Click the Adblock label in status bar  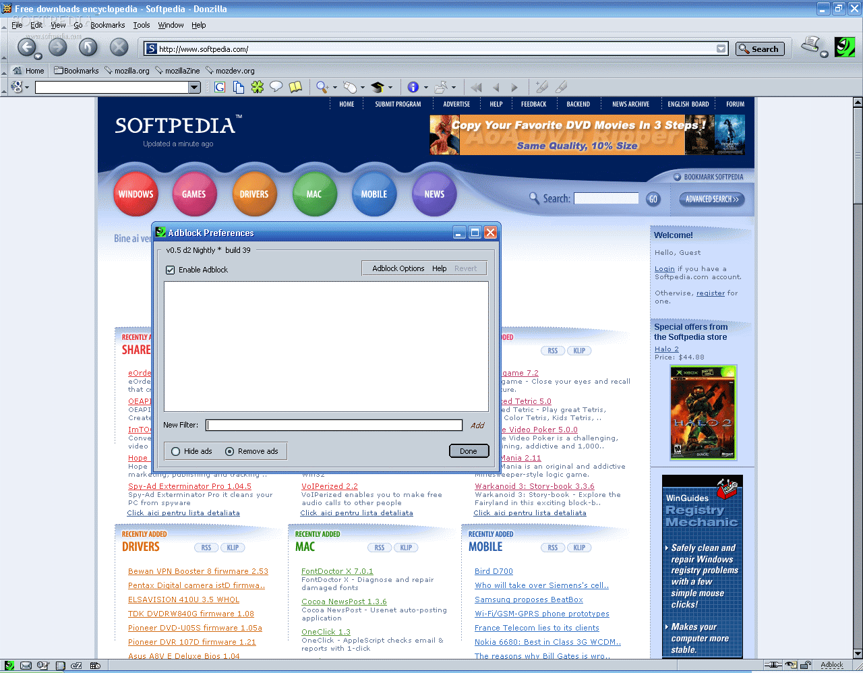point(832,665)
